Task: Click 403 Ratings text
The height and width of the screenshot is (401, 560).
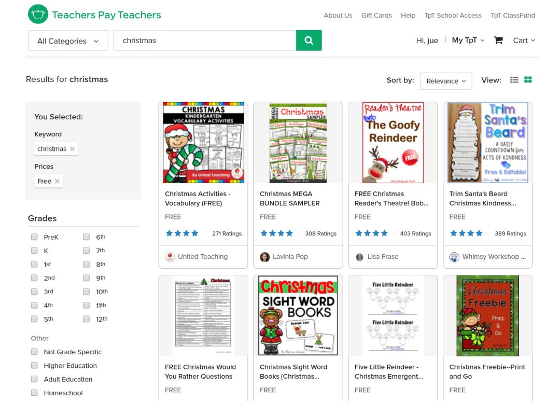Action: tap(415, 233)
